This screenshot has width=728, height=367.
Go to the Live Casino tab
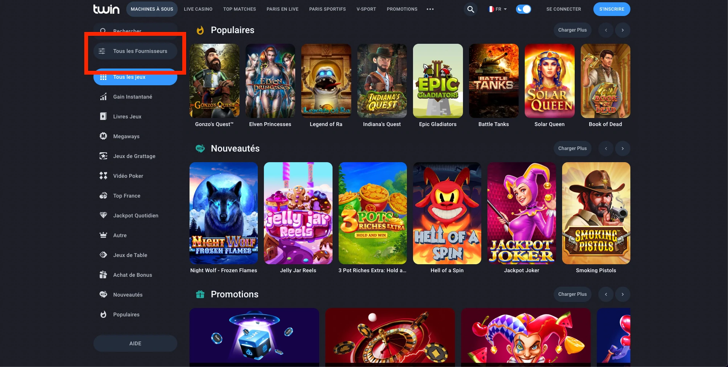(x=198, y=9)
